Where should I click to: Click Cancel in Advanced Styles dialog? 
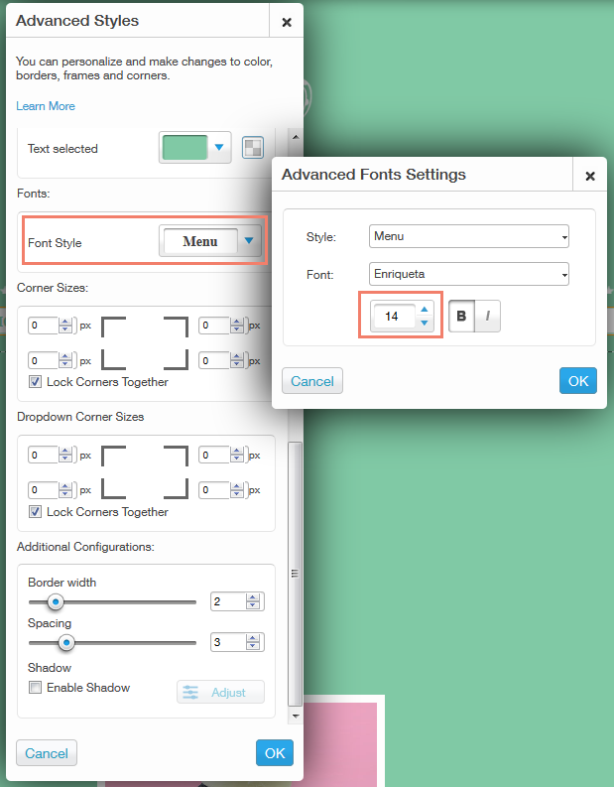tap(47, 753)
